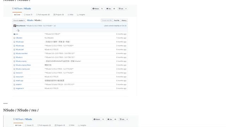The image size is (226, 127).
Task: Click the 'NSudo 4.3.1703.25' message in NSudo.def row
Action: coord(52,50)
